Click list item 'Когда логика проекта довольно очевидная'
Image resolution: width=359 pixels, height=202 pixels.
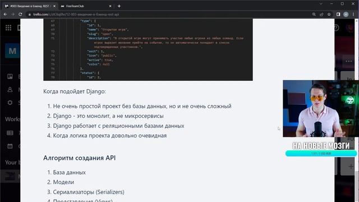click(x=110, y=136)
